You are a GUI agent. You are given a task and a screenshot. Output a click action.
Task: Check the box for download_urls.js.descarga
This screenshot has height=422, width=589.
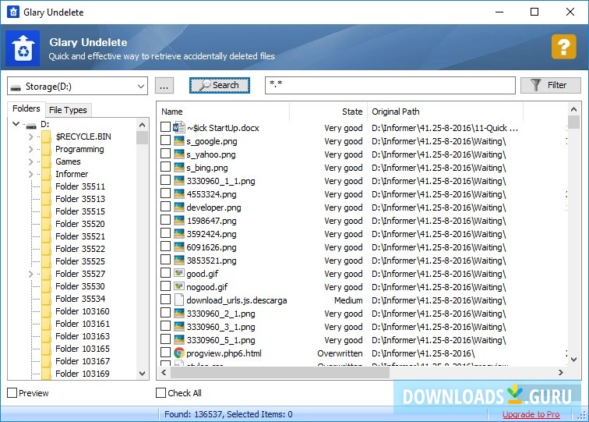click(165, 299)
